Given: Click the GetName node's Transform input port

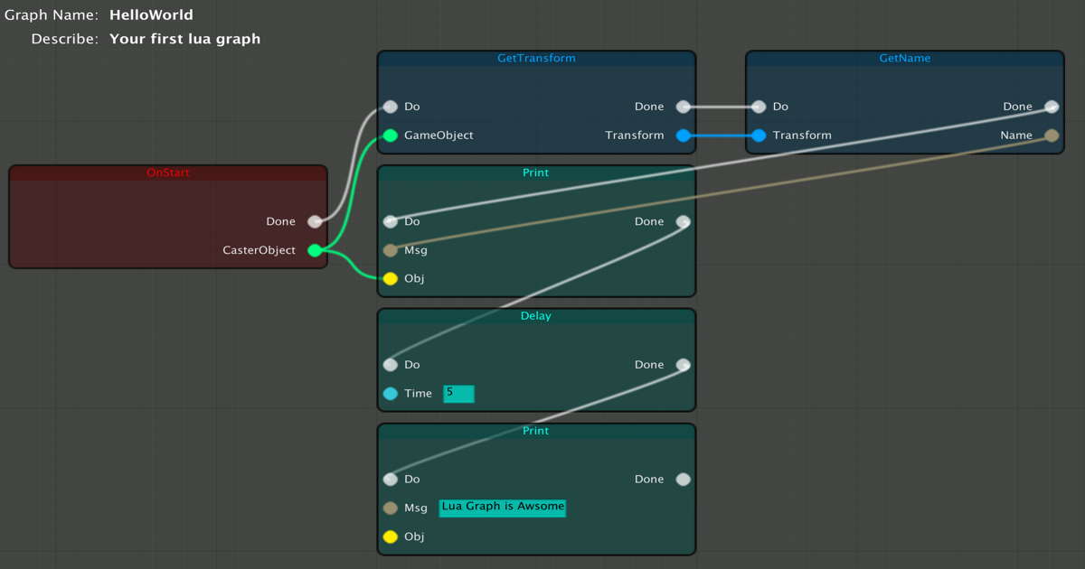Looking at the screenshot, I should [x=759, y=135].
